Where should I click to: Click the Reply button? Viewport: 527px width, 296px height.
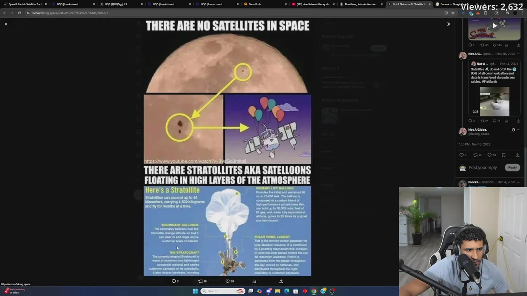pyautogui.click(x=512, y=167)
